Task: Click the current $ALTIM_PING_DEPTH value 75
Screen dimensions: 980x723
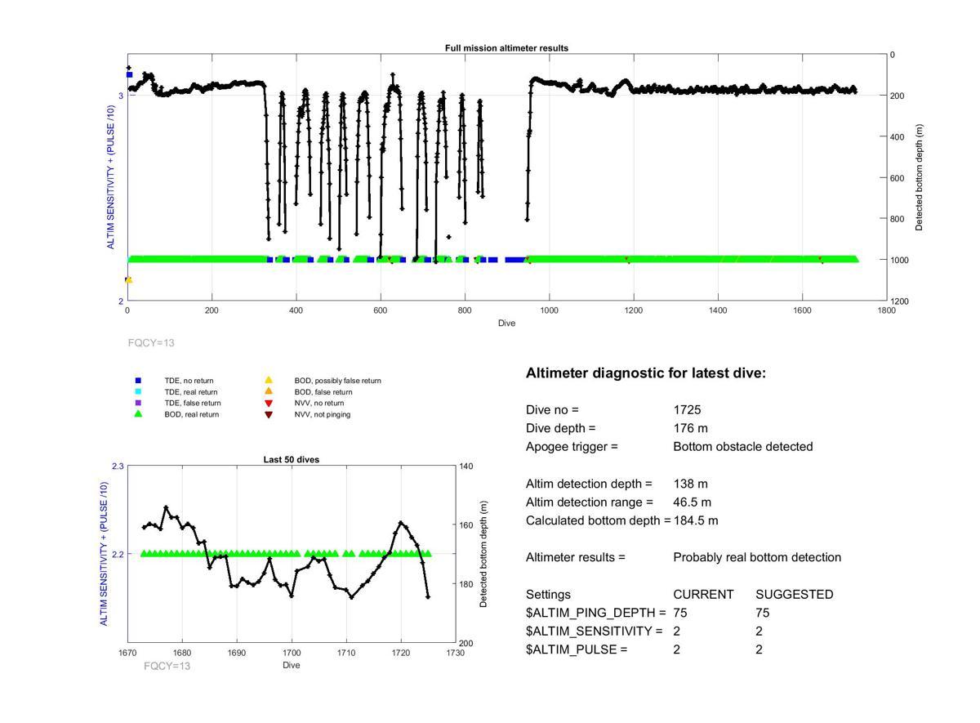Action: 680,613
